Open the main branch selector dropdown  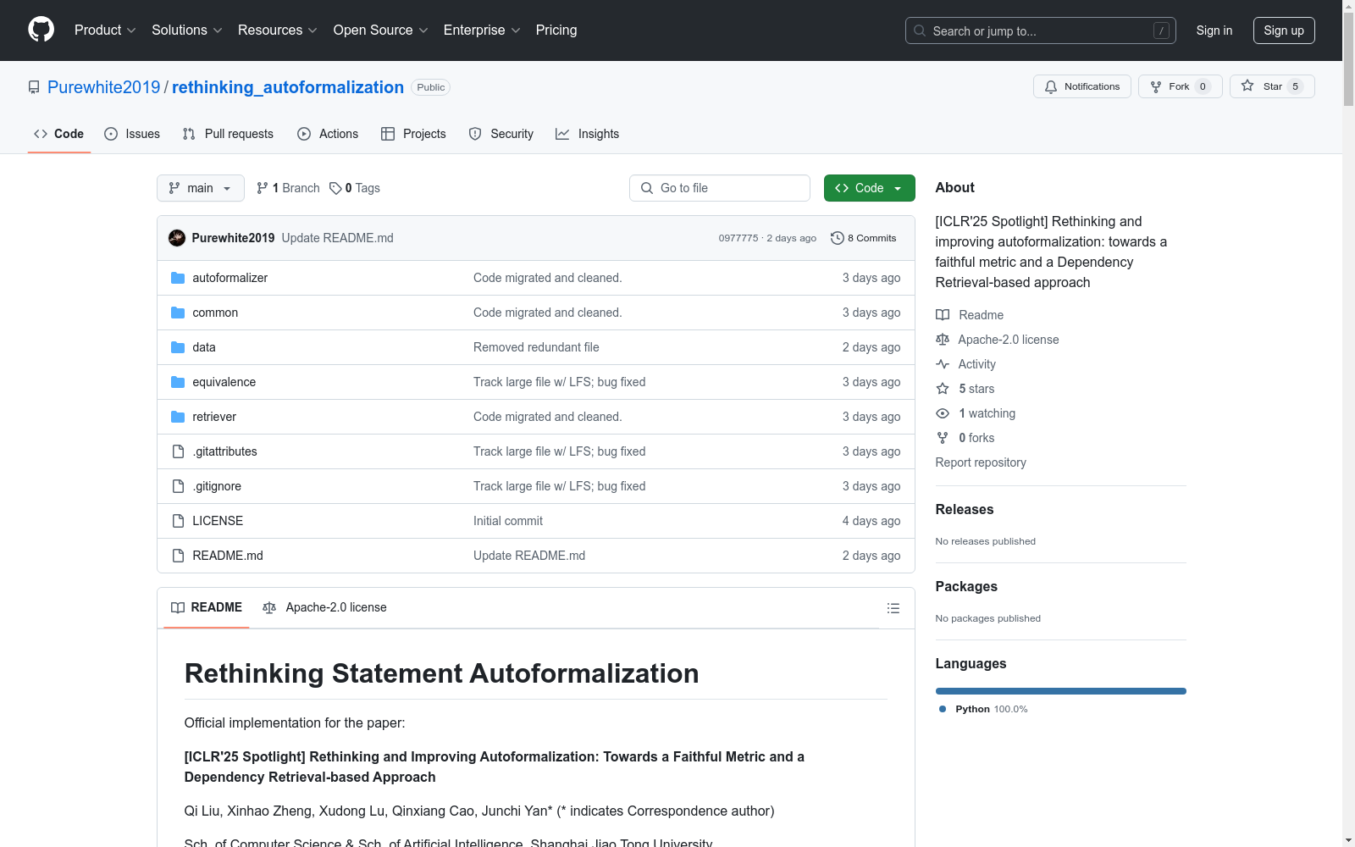click(201, 188)
